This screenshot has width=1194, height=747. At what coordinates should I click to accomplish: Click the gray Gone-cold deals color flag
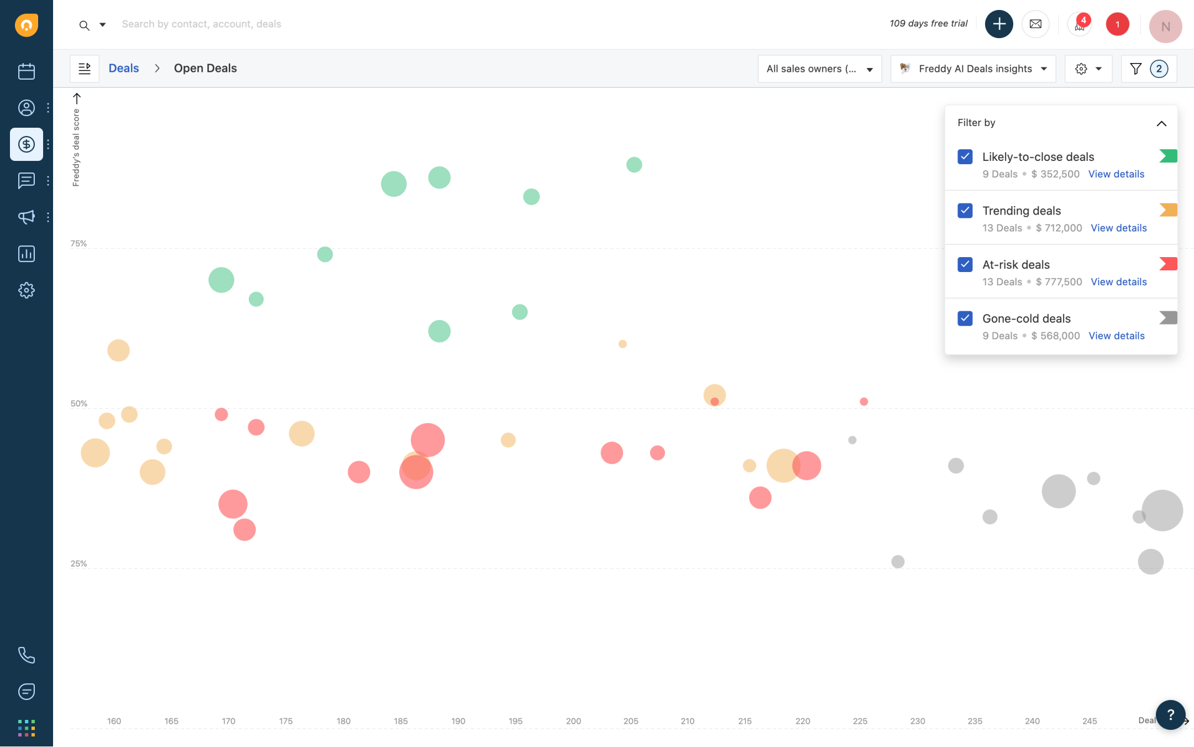1168,317
